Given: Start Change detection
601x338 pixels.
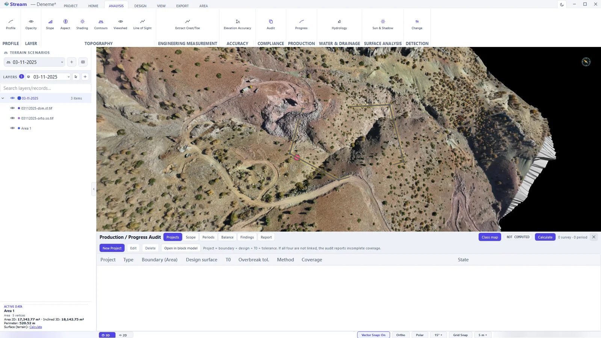Looking at the screenshot, I should pos(417,24).
